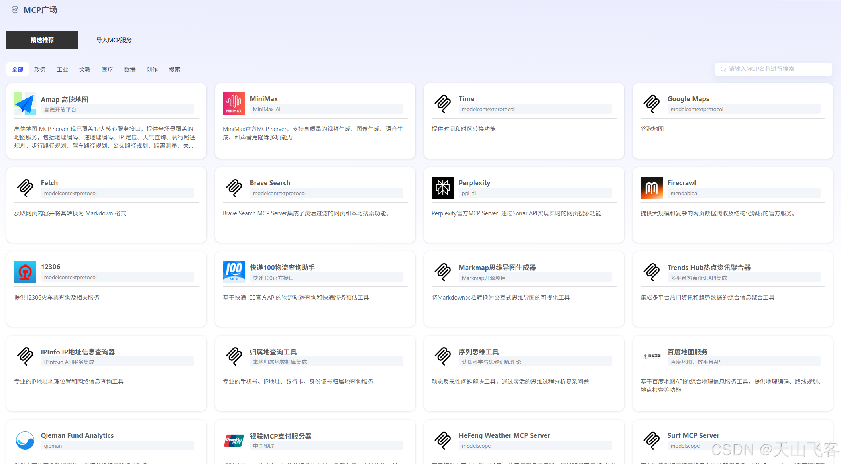Click the MiniMax-AI provider tag

(x=326, y=109)
